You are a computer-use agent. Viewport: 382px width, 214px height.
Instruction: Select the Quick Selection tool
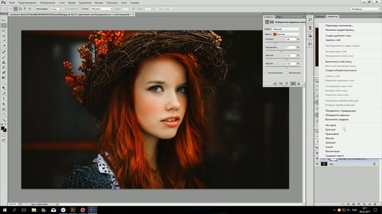4,36
